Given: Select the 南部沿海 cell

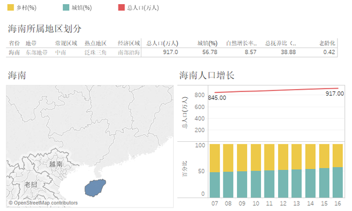Looking at the screenshot, I should click(x=129, y=53).
